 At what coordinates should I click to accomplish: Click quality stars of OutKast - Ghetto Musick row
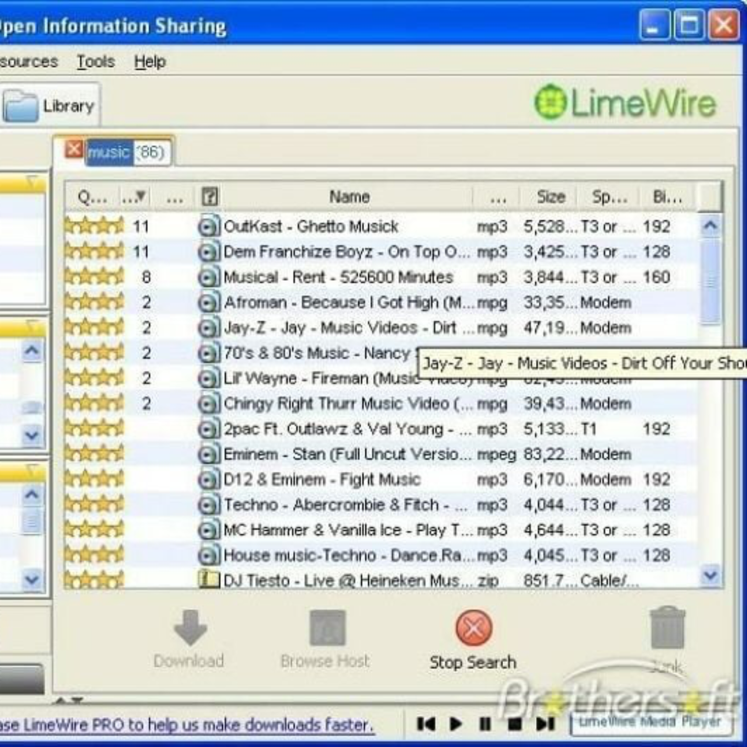pos(94,226)
